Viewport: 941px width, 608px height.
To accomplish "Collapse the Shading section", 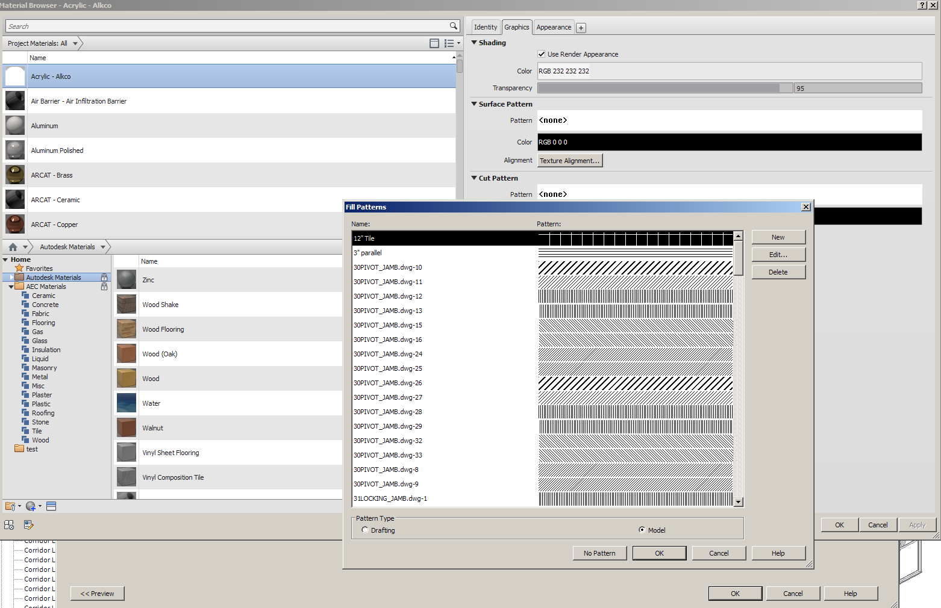I will coord(474,43).
